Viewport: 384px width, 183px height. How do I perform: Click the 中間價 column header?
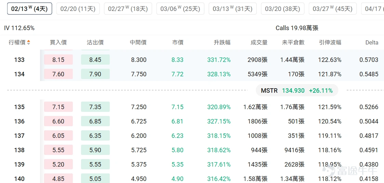point(138,42)
